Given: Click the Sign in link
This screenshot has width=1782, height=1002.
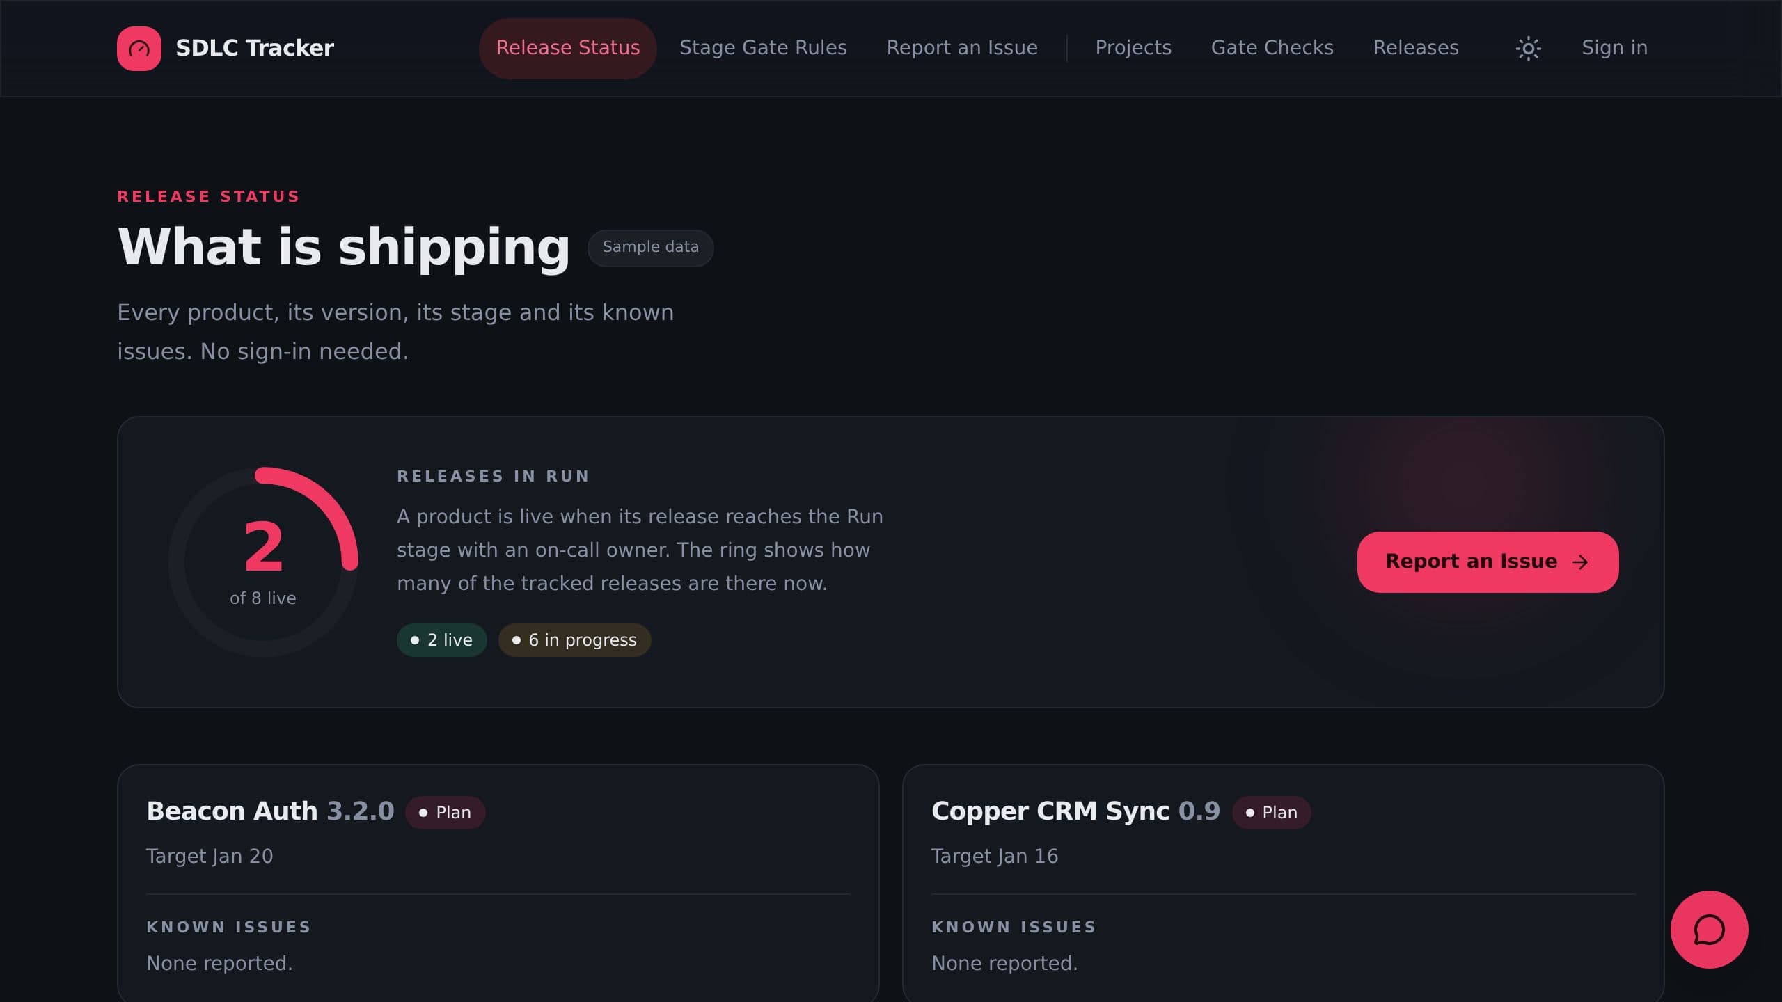Looking at the screenshot, I should tap(1614, 48).
